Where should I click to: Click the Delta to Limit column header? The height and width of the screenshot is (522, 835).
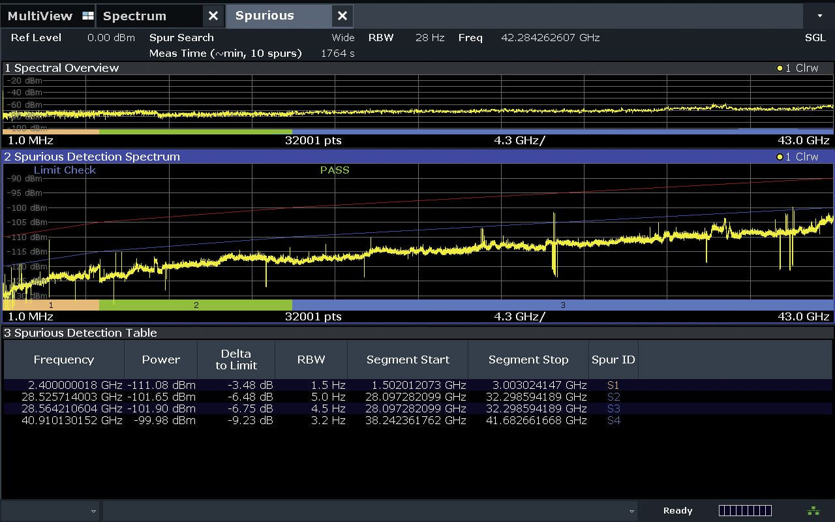coord(235,360)
